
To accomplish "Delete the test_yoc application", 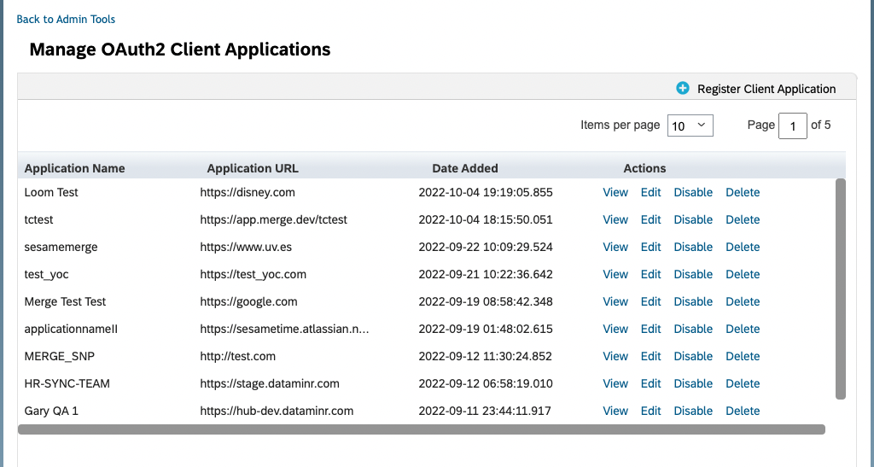I will [x=742, y=274].
